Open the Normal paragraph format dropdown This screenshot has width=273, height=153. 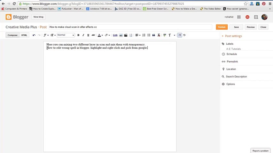click(66, 35)
